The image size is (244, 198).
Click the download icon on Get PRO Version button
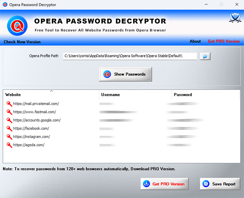click(145, 184)
